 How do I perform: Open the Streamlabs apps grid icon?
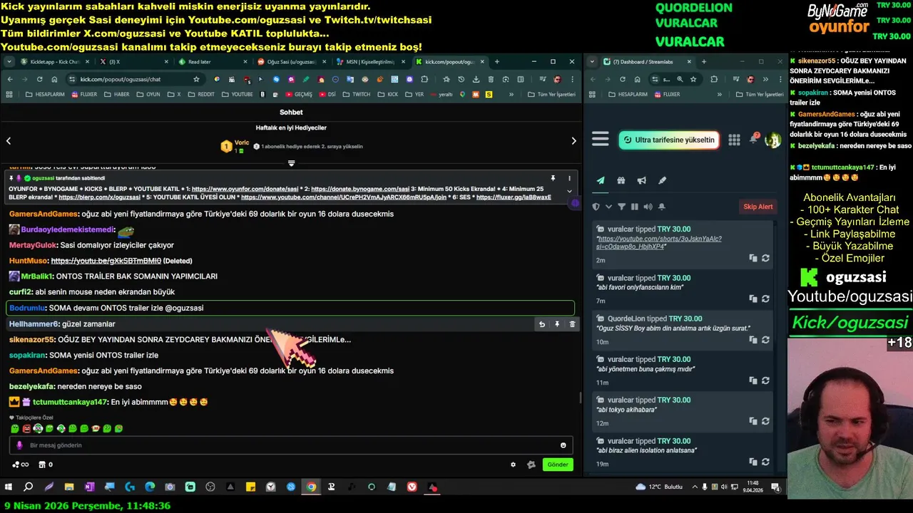[734, 140]
